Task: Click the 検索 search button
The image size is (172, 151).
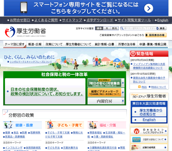Action: coord(162,28)
